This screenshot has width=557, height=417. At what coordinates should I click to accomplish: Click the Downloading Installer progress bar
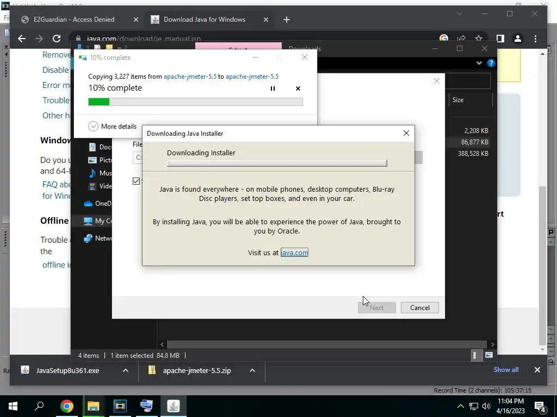[277, 163]
